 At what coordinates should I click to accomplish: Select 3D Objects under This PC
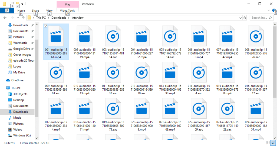20,94
